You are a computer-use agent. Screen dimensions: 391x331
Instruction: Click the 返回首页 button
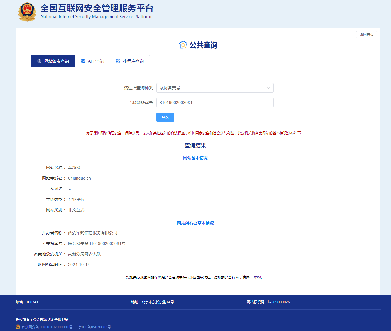point(367,35)
